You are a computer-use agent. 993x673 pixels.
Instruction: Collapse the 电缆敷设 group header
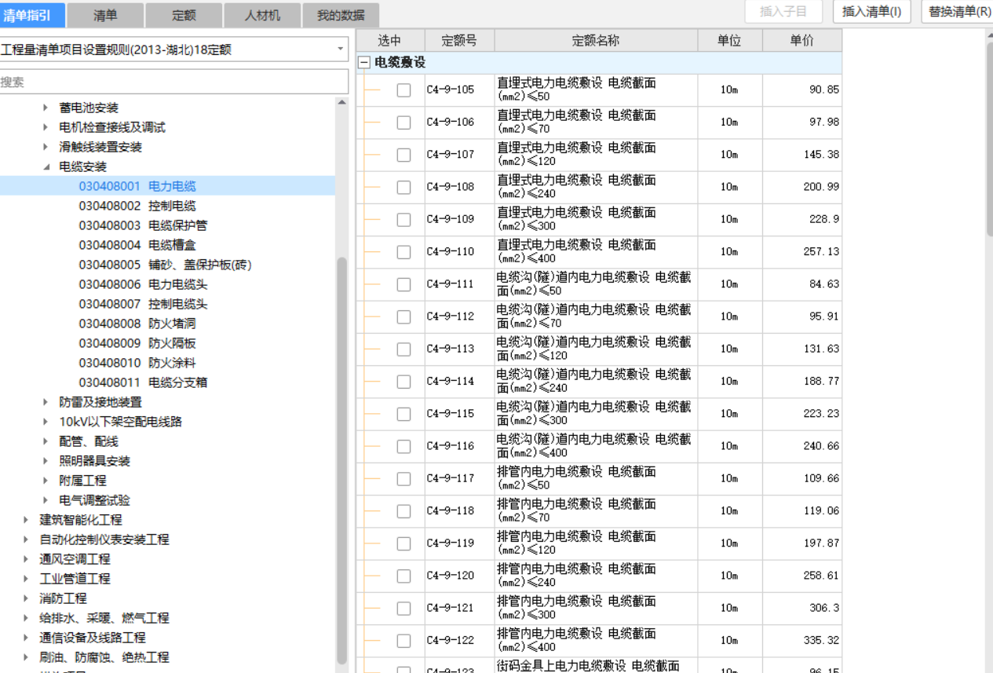coord(364,63)
